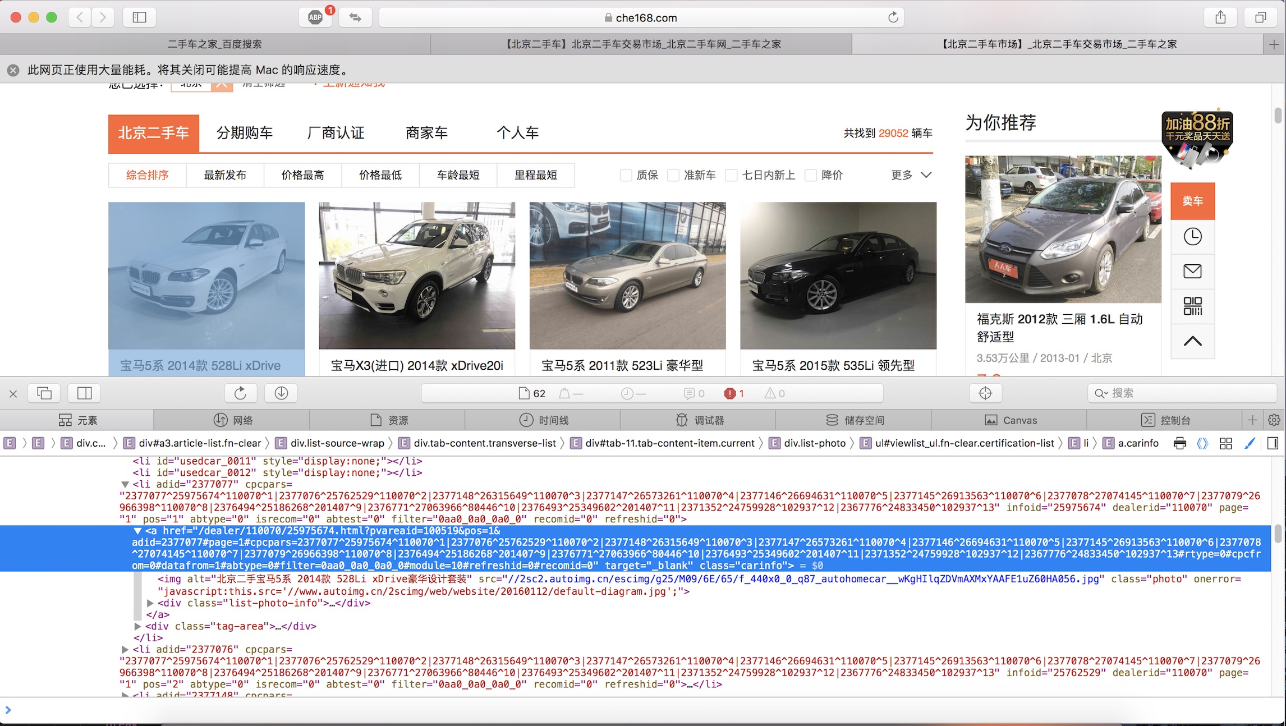Click the print styles printer icon
This screenshot has height=726, width=1286.
click(1179, 443)
